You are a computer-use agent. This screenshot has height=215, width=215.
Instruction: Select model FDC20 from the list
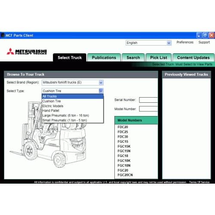123,127
